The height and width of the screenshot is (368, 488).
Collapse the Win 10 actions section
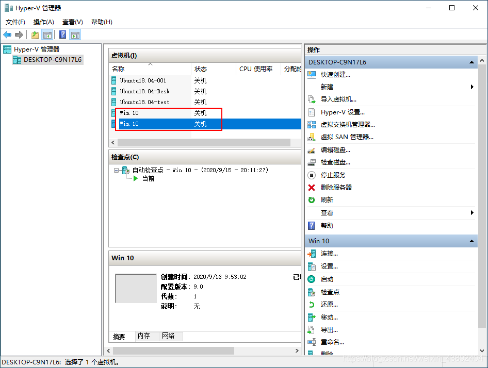pyautogui.click(x=471, y=241)
